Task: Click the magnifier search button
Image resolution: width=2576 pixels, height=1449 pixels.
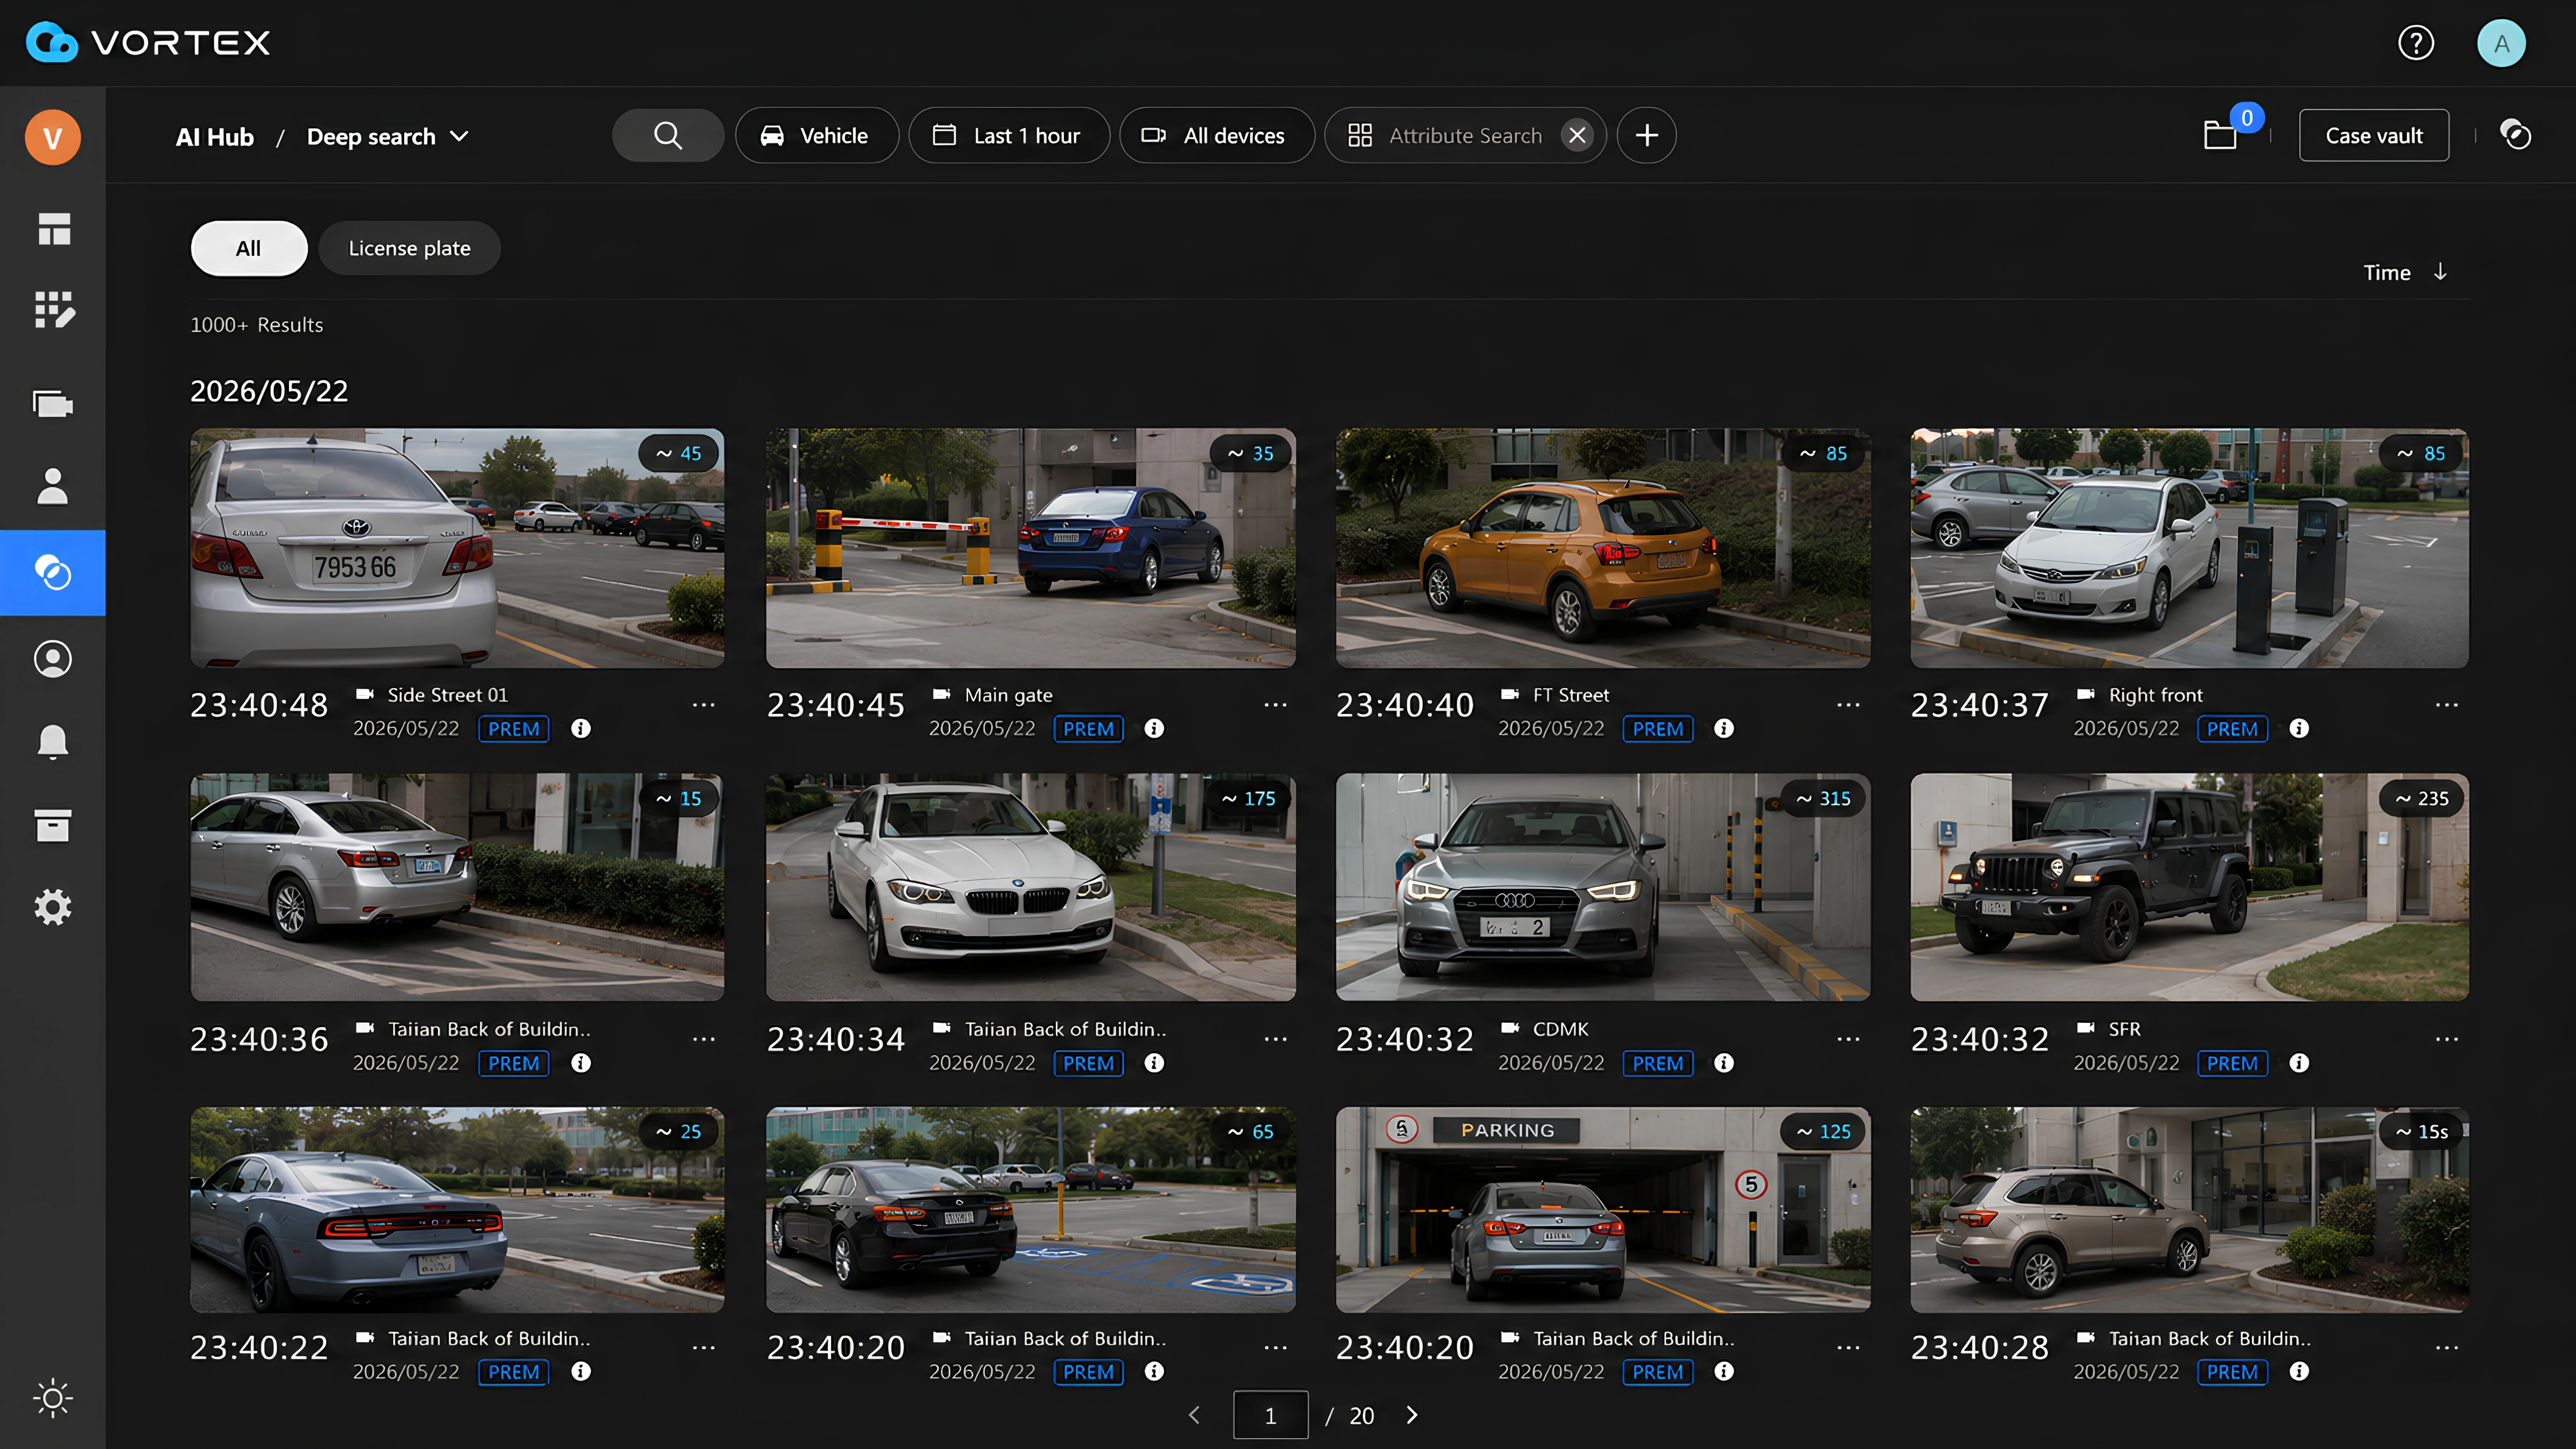Action: (x=668, y=135)
